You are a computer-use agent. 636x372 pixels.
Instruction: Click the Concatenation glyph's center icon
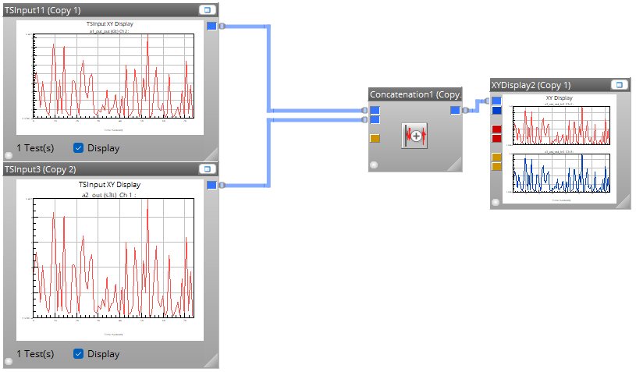pyautogui.click(x=415, y=135)
